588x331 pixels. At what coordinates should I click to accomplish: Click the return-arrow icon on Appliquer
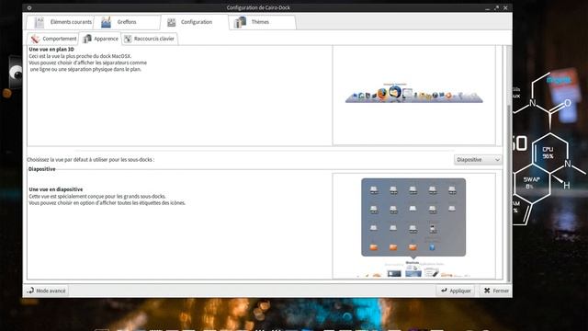[x=444, y=291]
